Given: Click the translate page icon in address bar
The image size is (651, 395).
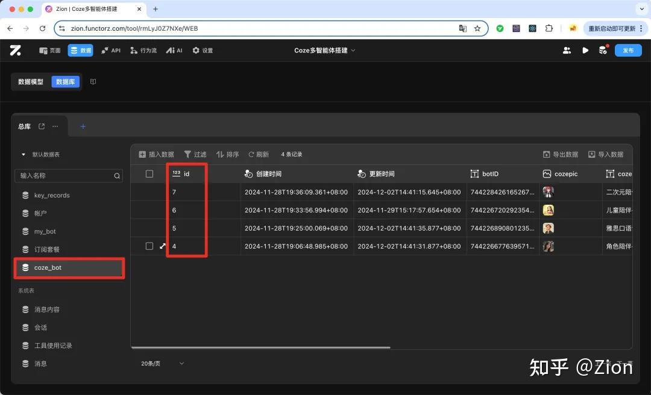Looking at the screenshot, I should pos(462,28).
